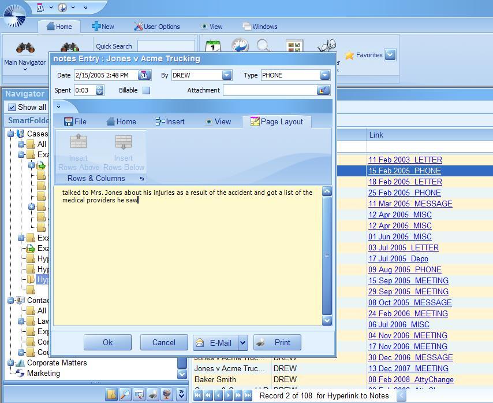Image resolution: width=493 pixels, height=403 pixels.
Task: Open the Windows ribbon tab
Action: tap(260, 27)
